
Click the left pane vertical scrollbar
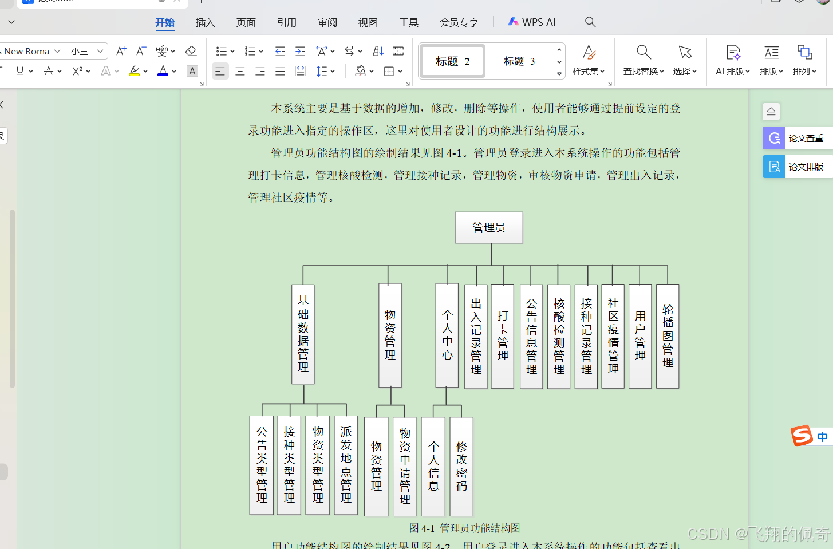click(12, 299)
